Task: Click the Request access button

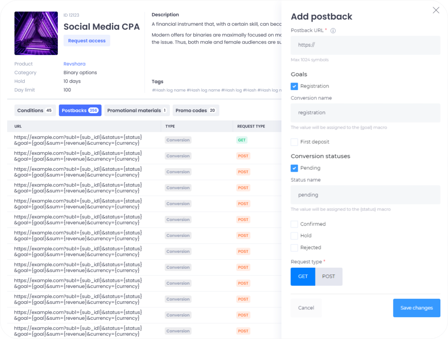Action: tap(87, 41)
